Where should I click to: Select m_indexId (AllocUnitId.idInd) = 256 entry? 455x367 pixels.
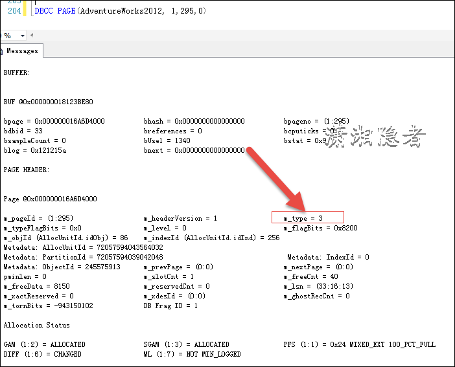coord(211,238)
